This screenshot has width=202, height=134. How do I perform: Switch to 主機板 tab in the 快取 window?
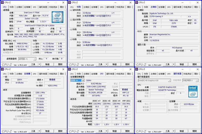(x=86, y=7)
